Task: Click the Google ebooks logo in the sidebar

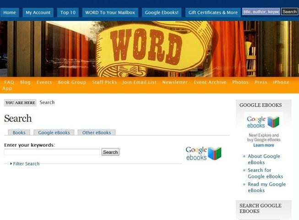Action: tap(263, 122)
